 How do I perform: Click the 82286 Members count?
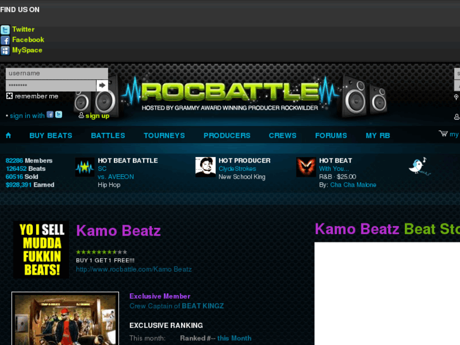click(x=29, y=161)
